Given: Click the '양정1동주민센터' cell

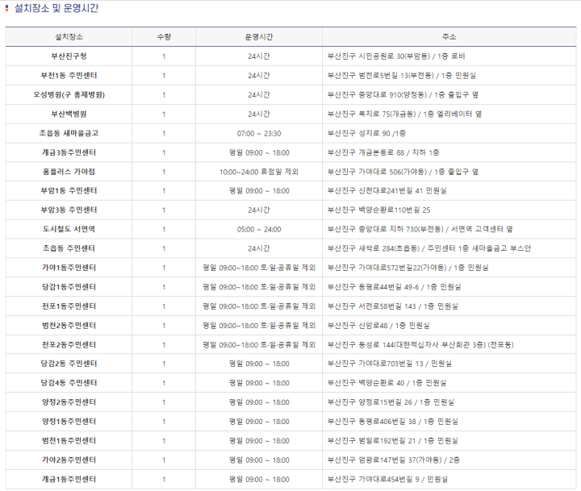Looking at the screenshot, I should click(69, 422).
